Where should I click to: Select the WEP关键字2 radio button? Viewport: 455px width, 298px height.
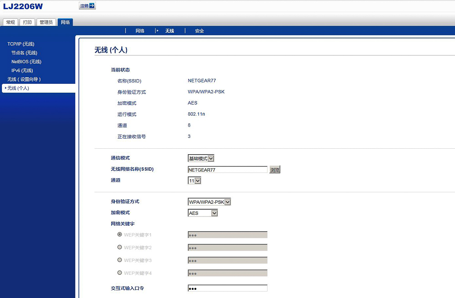click(119, 247)
